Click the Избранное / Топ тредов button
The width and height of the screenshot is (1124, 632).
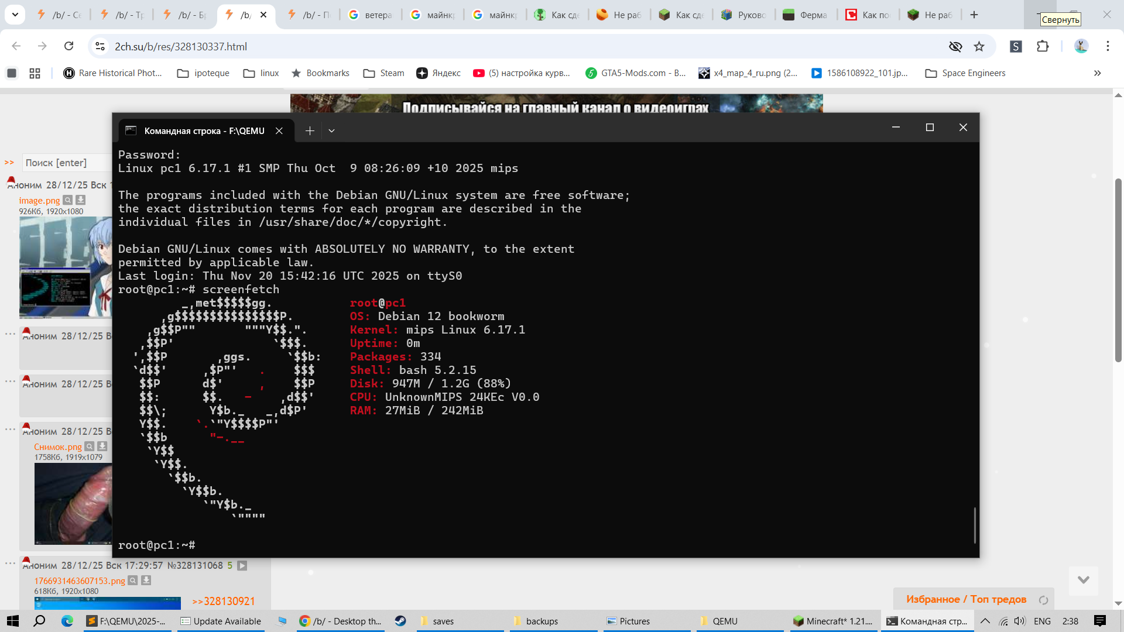[x=966, y=599]
